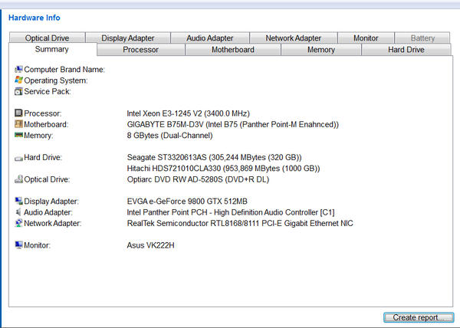
Task: Click the Processor chip icon
Action: (18, 113)
